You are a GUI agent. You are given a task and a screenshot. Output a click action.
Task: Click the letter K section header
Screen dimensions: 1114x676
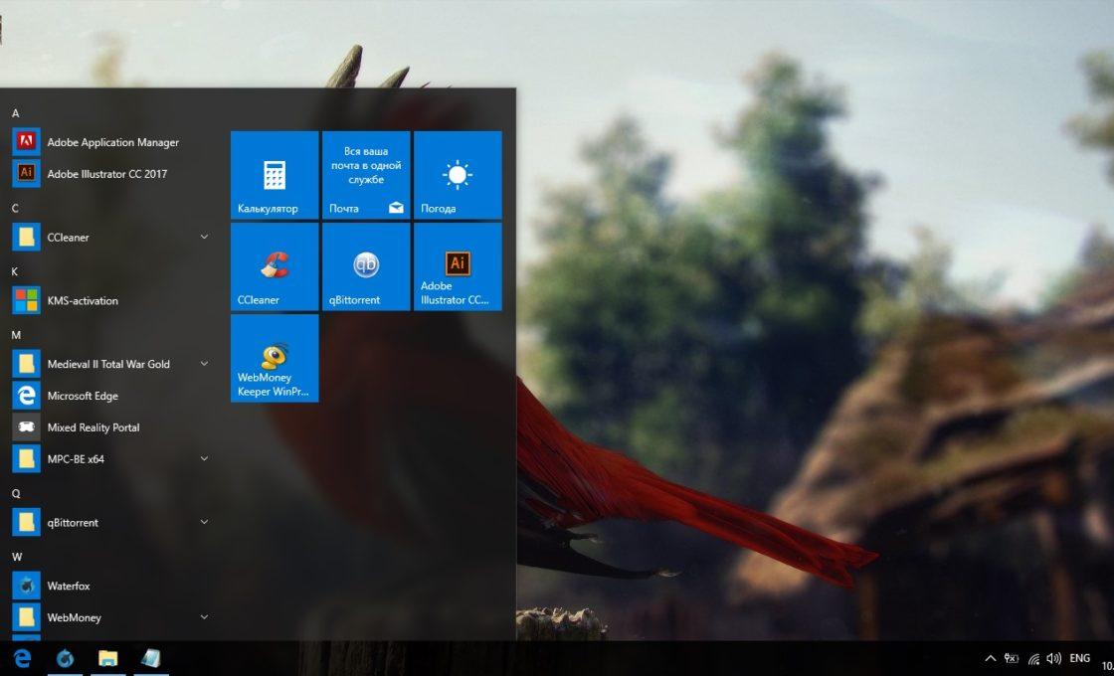[x=16, y=271]
